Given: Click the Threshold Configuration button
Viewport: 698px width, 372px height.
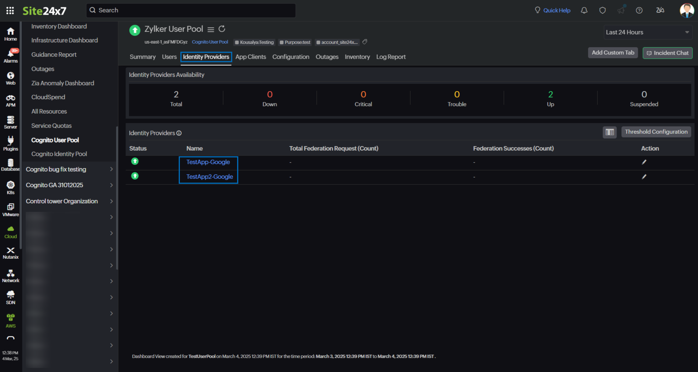Looking at the screenshot, I should pos(656,132).
